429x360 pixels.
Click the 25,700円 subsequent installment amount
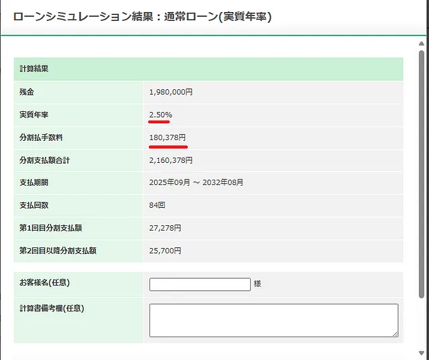(x=165, y=251)
